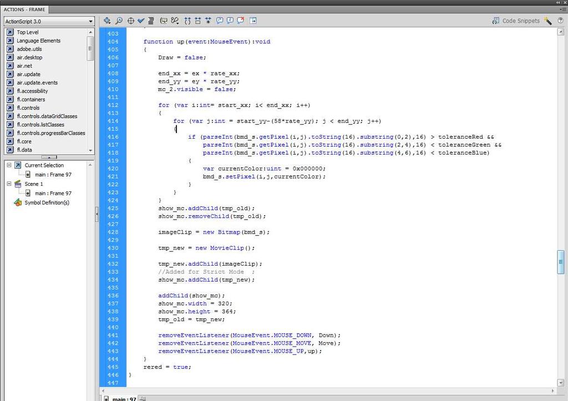Open the fl.controls package
This screenshot has width=568, height=401.
point(28,108)
